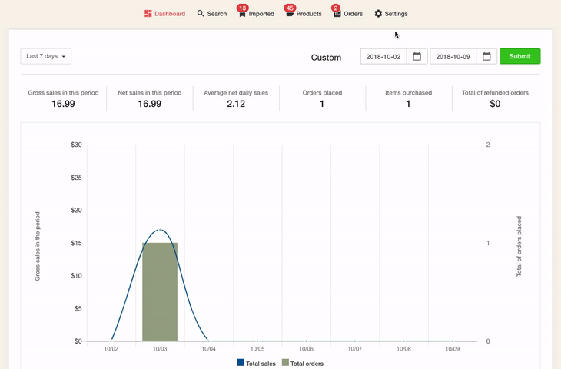Click the Gross sales summary tile
Image resolution: width=561 pixels, height=369 pixels.
point(63,98)
